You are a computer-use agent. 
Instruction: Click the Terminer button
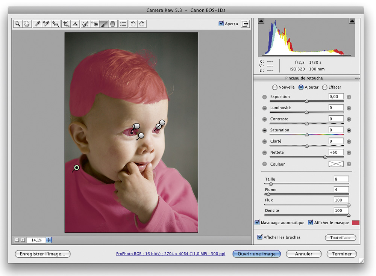point(342,254)
